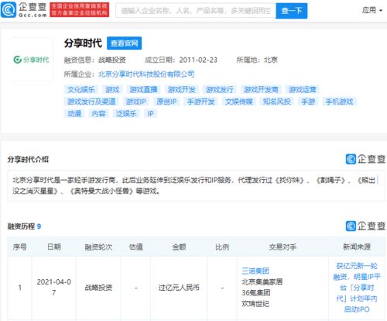Select the 游戏 tag

pos(112,90)
